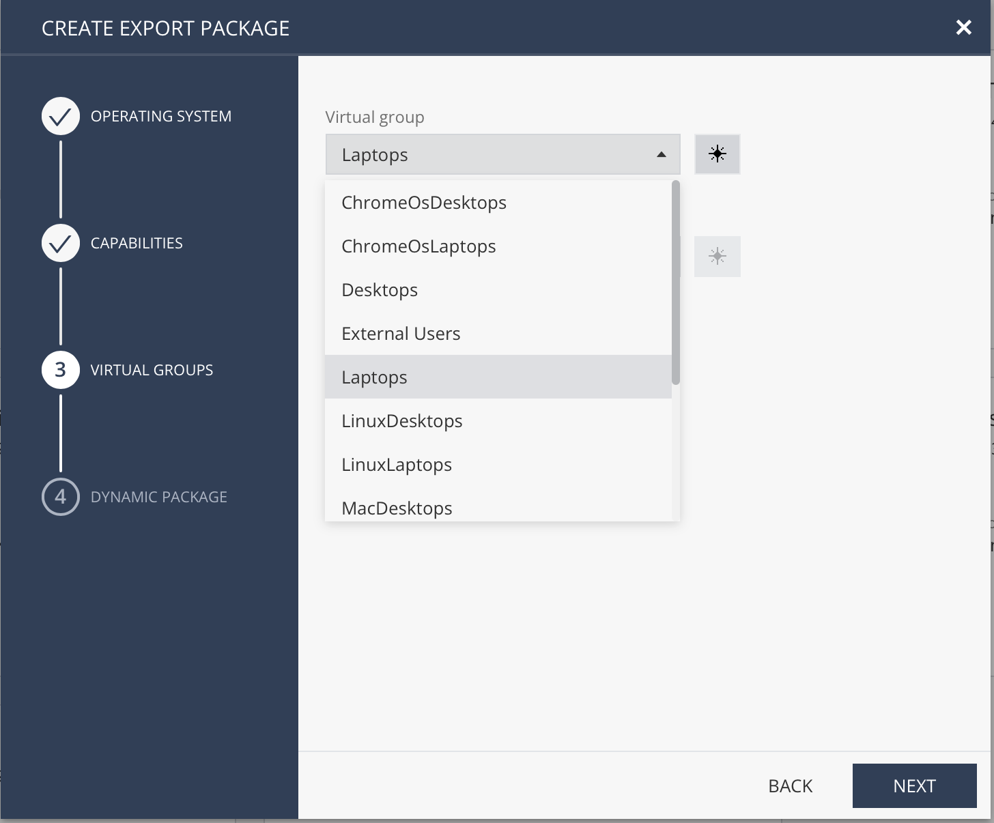Click the step 3 circle icon
Viewport: 994px width, 823px height.
(61, 370)
